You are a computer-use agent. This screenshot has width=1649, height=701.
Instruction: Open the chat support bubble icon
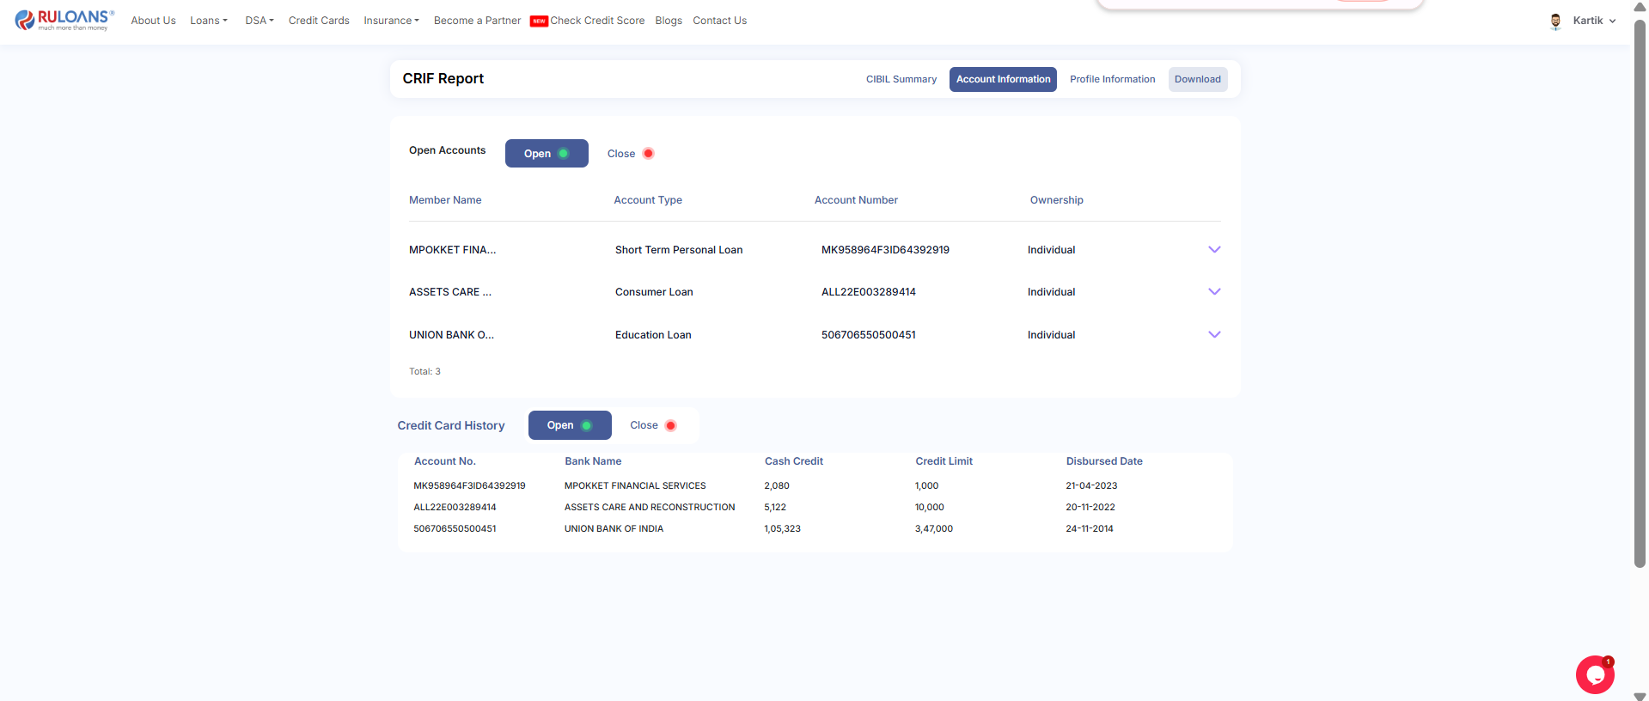(1595, 675)
